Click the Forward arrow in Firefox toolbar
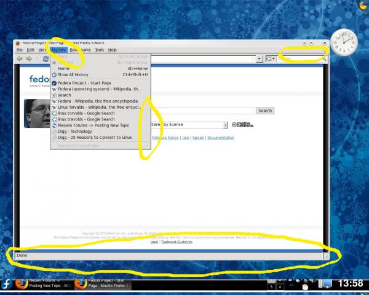Screen dimensions: 369x295 (29, 58)
